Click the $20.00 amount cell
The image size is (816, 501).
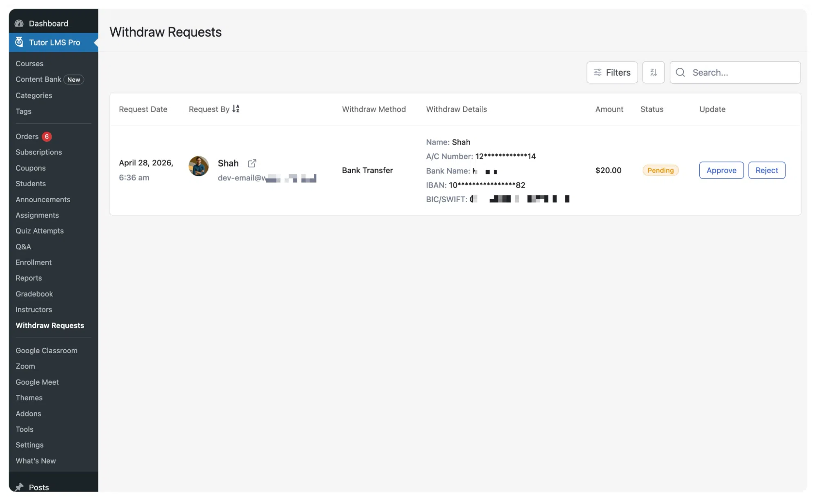[608, 170]
